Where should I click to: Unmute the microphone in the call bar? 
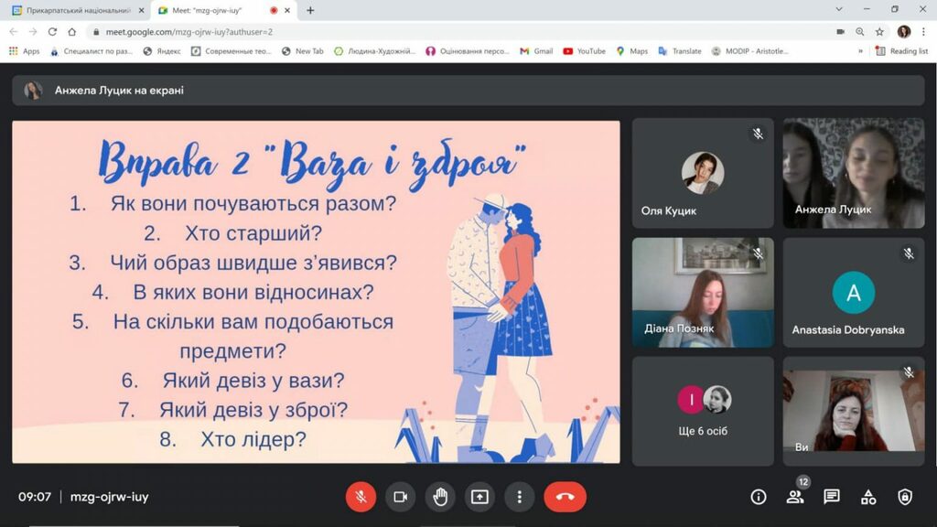[x=361, y=497]
